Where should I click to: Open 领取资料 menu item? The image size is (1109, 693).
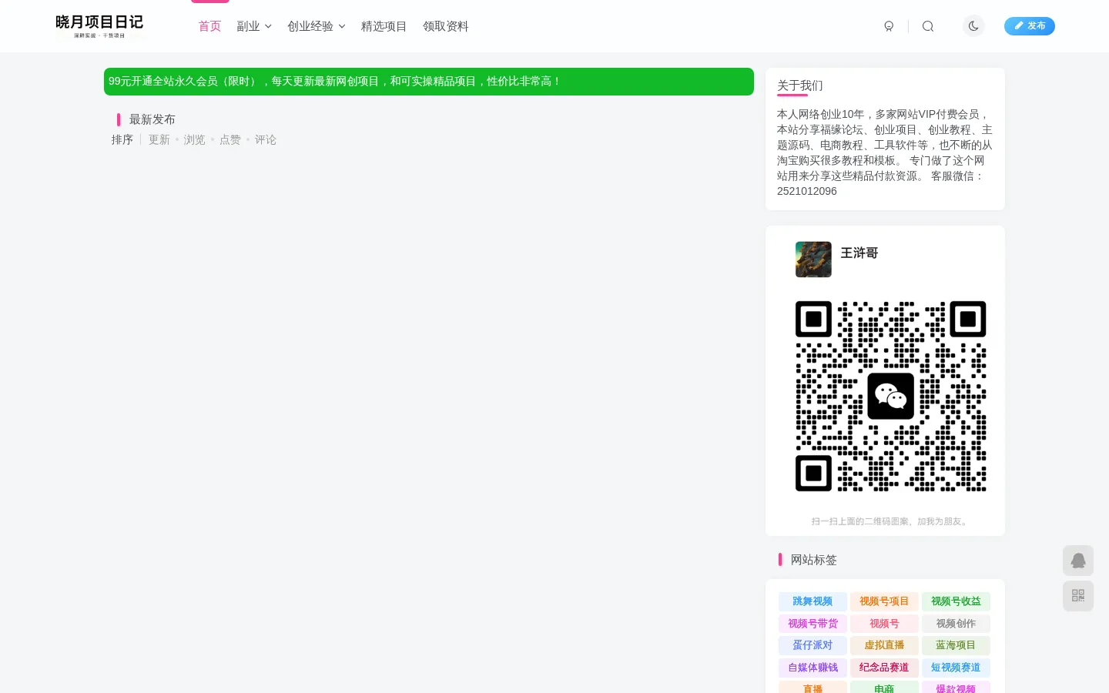point(445,26)
